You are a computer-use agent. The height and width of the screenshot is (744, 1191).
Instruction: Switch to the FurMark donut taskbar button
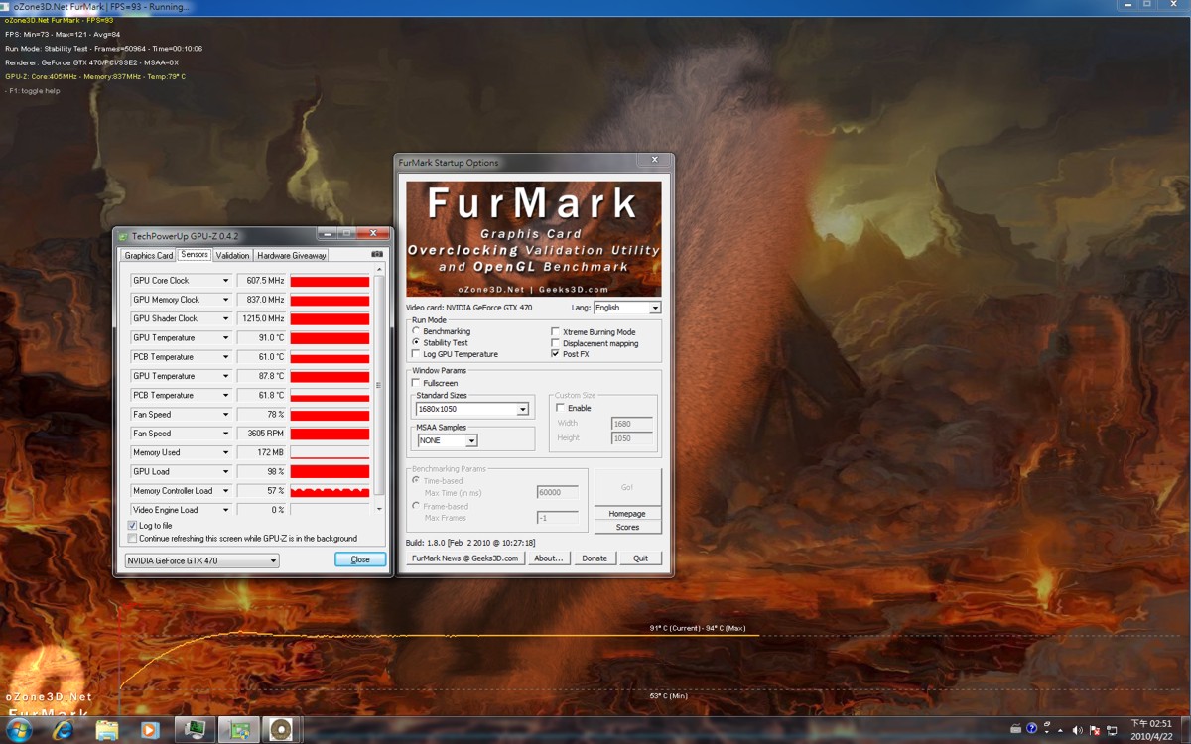pyautogui.click(x=282, y=730)
